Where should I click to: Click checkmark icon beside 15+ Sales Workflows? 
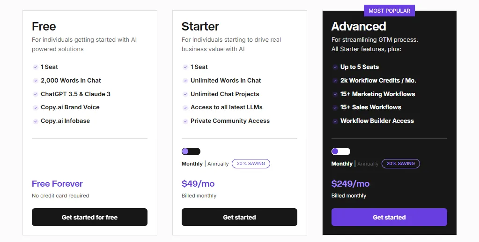pos(335,107)
